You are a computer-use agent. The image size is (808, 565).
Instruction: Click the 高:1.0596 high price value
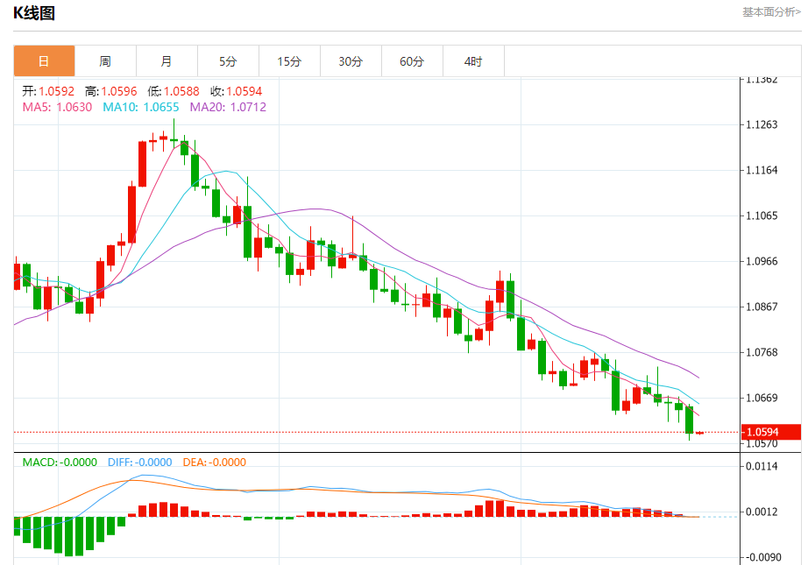111,91
